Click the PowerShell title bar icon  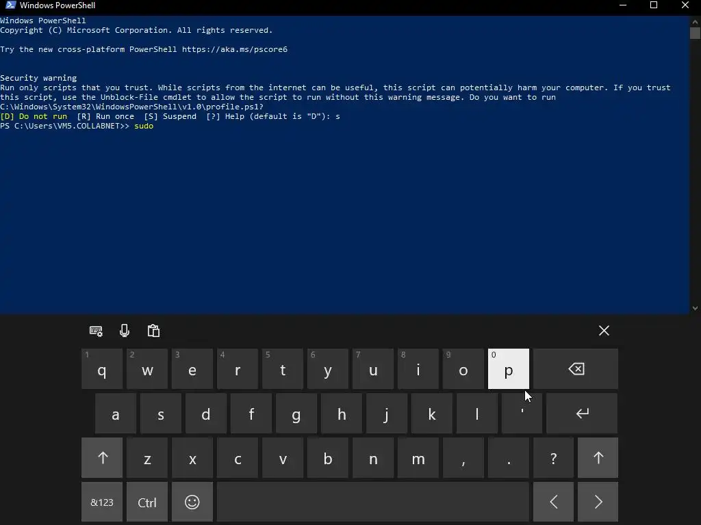11,5
